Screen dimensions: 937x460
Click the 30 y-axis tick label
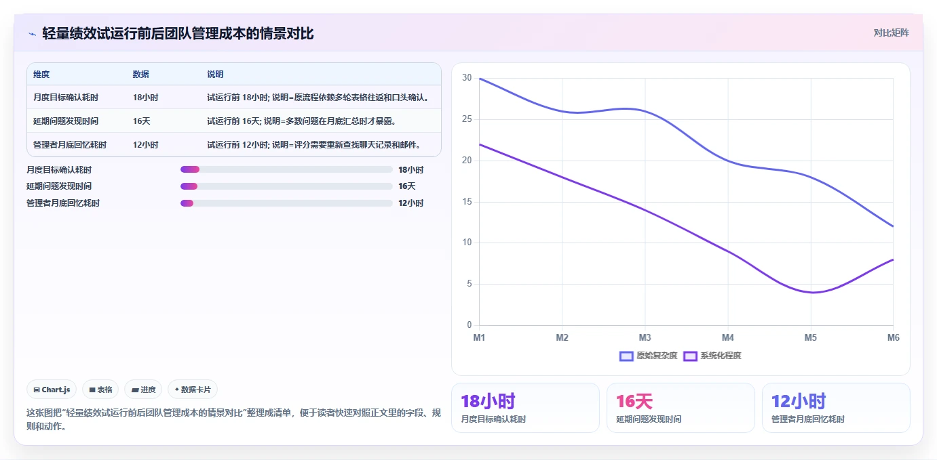click(x=467, y=78)
